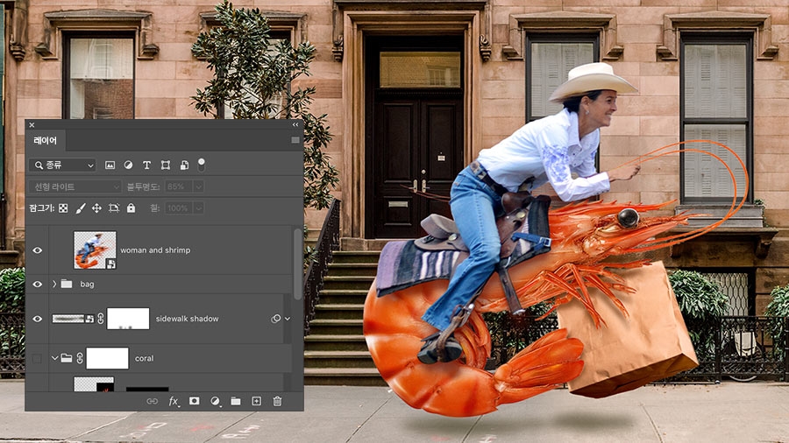Hide the woman and shrimp layer
Image resolution: width=789 pixels, height=443 pixels.
point(37,250)
